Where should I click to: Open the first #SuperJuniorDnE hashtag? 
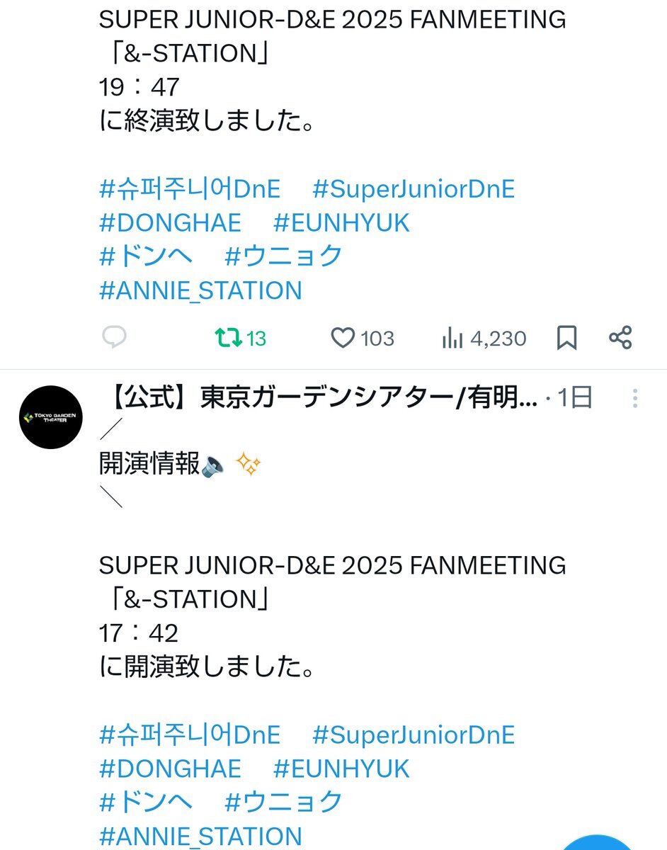pos(414,189)
